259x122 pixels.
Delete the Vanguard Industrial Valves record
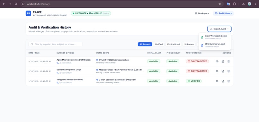click(x=228, y=81)
